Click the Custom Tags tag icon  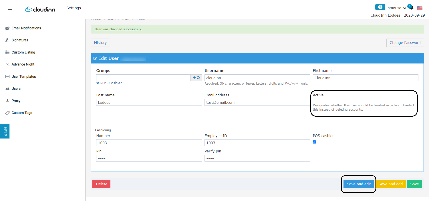pos(7,113)
